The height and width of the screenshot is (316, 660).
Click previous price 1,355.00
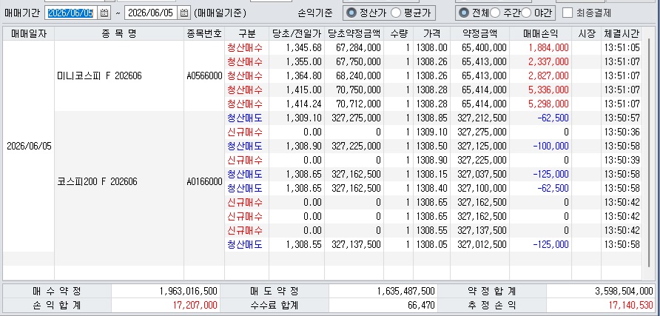(303, 62)
